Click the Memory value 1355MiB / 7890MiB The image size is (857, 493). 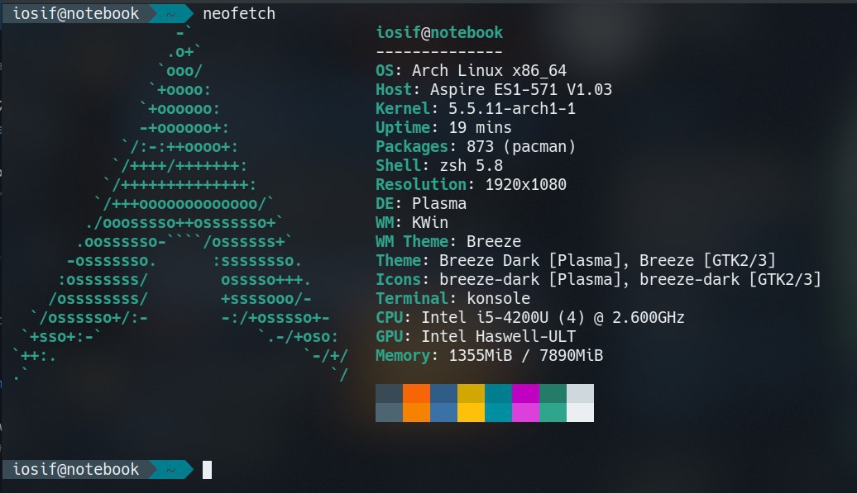(x=526, y=356)
